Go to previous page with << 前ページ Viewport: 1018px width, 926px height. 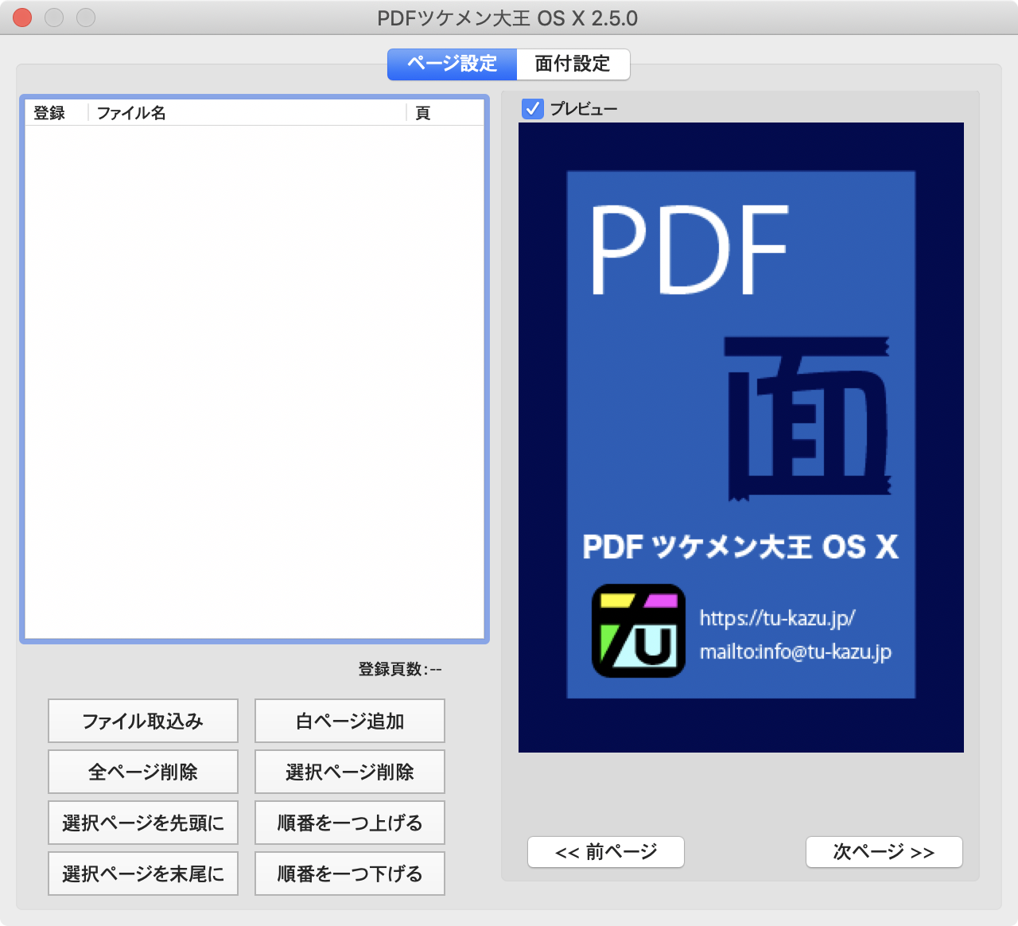(606, 852)
